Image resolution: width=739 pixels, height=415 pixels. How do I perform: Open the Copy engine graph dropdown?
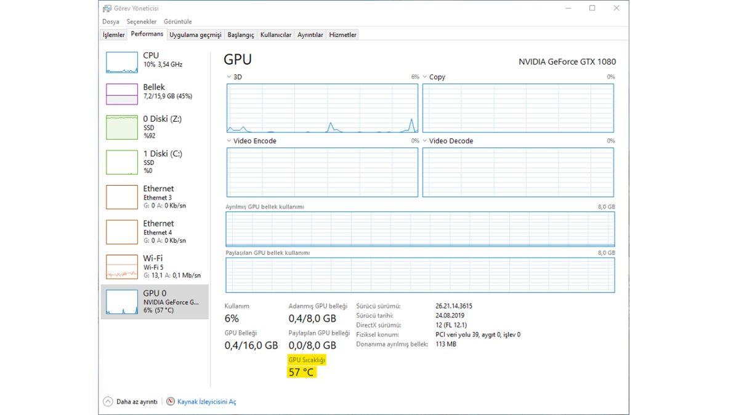[426, 77]
